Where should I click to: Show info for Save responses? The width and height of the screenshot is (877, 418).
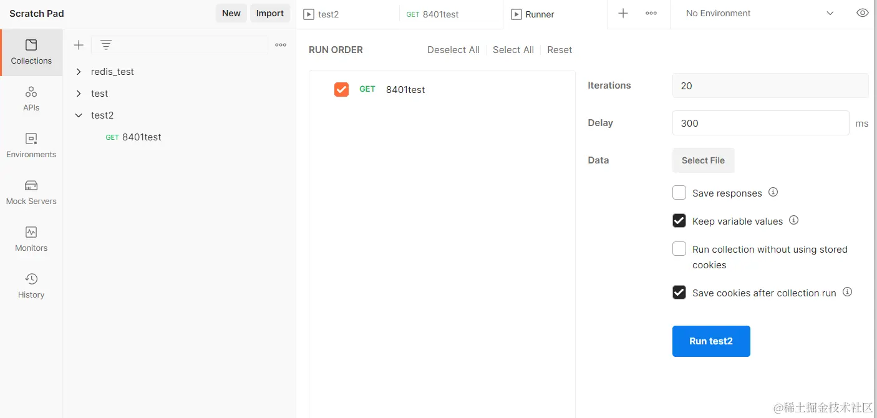point(773,192)
